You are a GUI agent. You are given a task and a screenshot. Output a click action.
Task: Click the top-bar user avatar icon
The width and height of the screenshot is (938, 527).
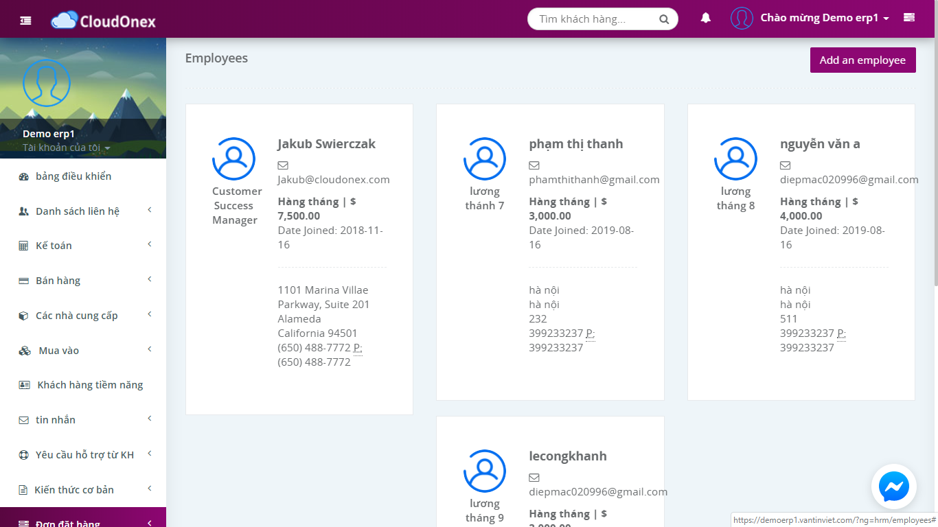pos(742,18)
